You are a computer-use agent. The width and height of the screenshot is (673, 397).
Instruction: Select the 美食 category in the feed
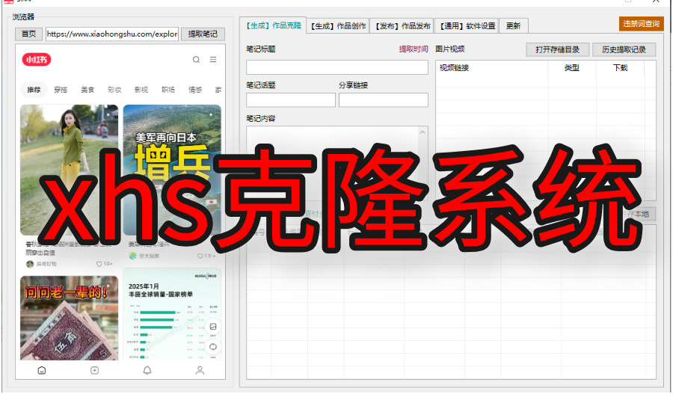click(x=87, y=90)
